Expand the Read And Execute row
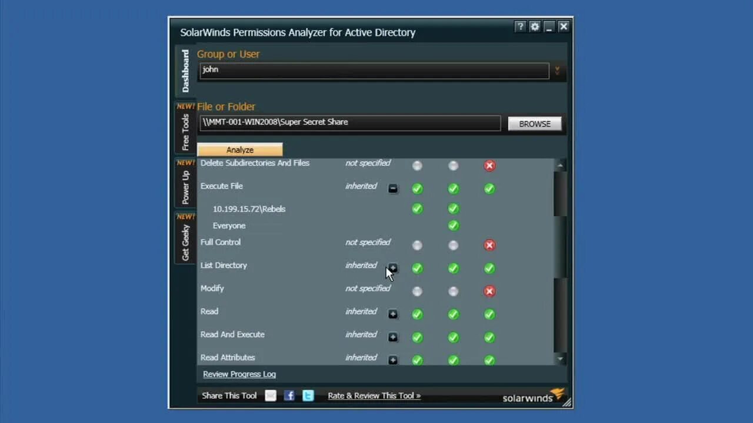Image resolution: width=753 pixels, height=423 pixels. click(x=393, y=337)
